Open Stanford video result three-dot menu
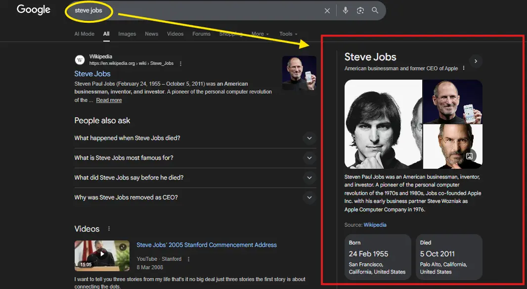Image resolution: width=527 pixels, height=289 pixels. click(188, 259)
